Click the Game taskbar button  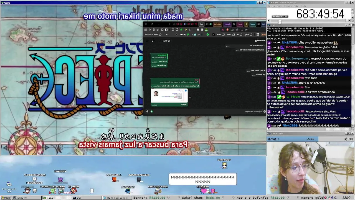click(x=57, y=198)
